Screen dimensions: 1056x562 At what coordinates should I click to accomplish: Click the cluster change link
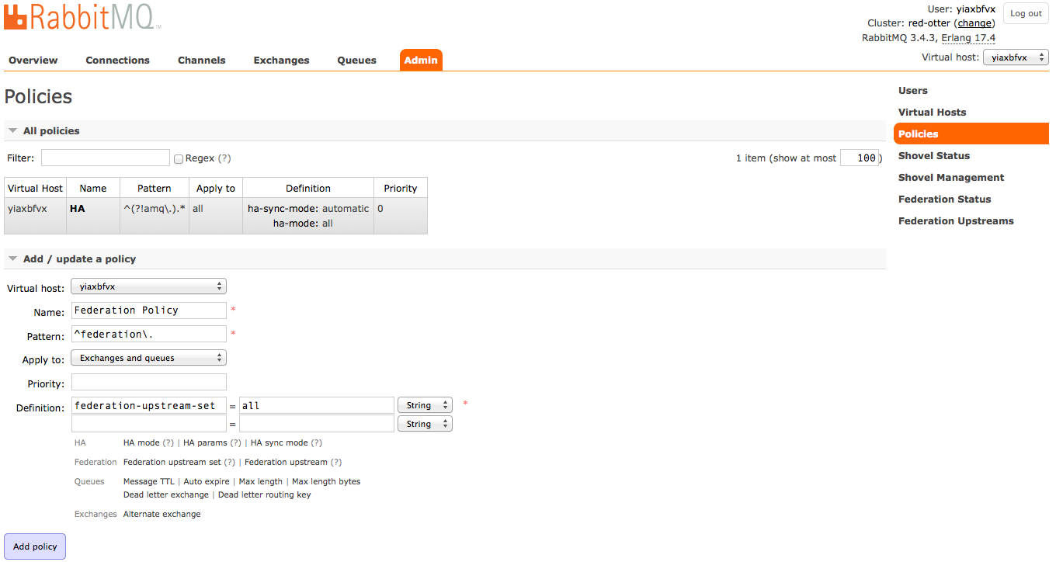click(974, 23)
